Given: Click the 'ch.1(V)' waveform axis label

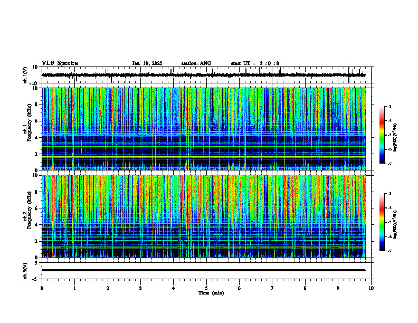Looking at the screenshot, I should click(x=25, y=75).
